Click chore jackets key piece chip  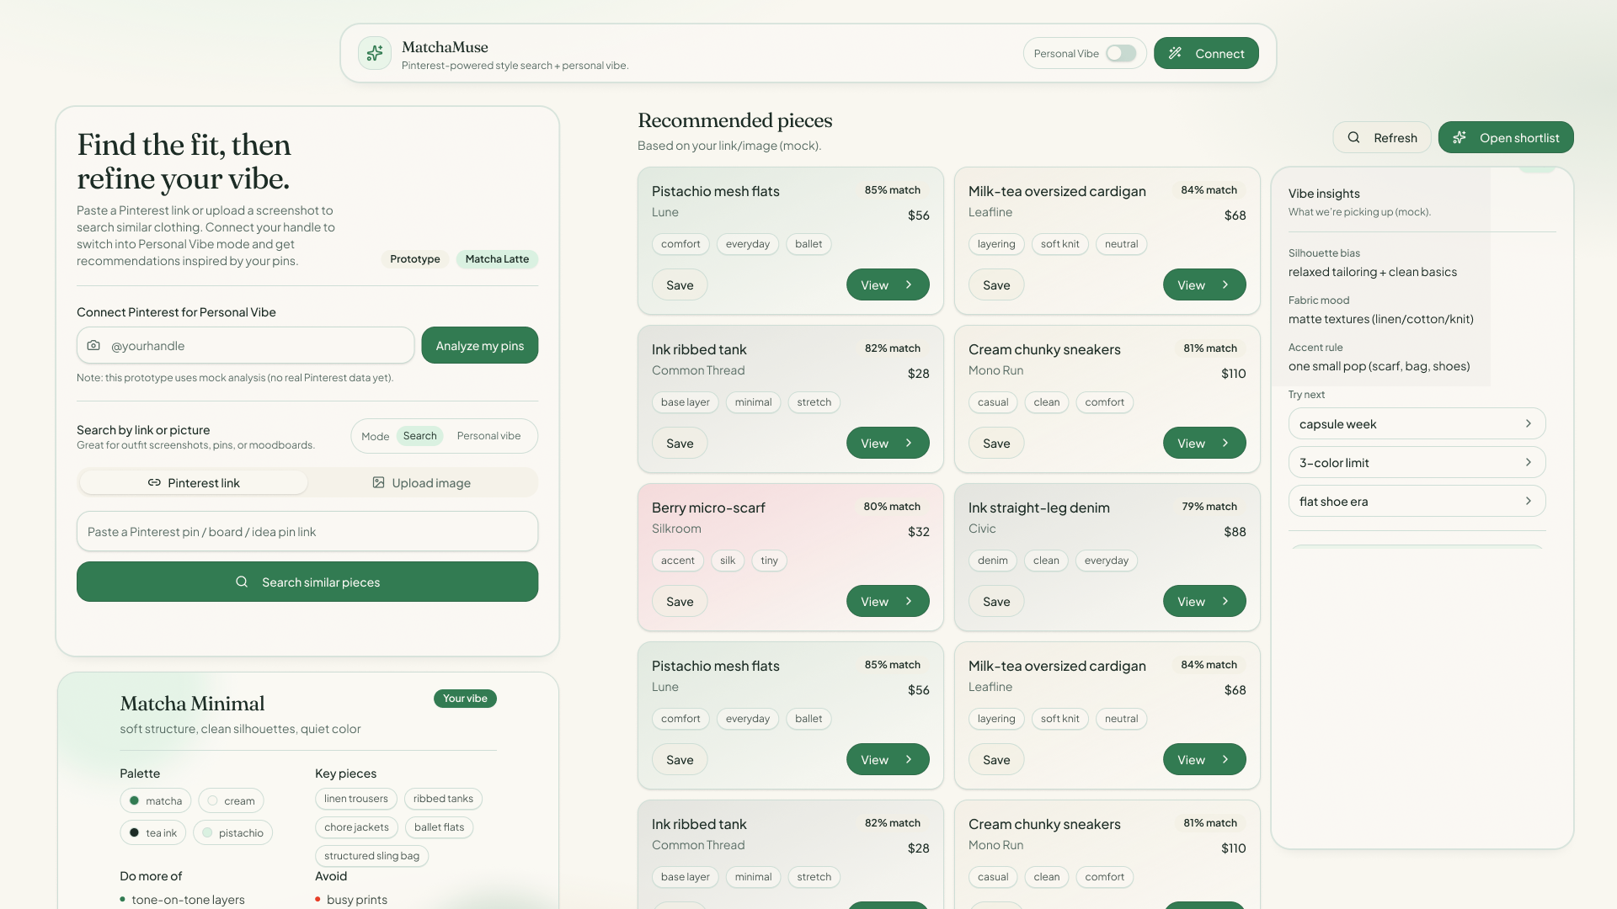(x=356, y=827)
